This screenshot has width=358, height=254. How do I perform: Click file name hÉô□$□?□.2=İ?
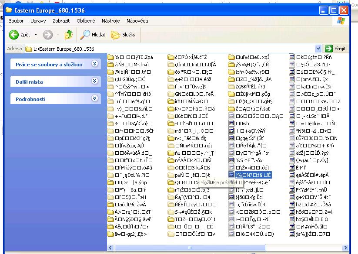tap(314, 212)
